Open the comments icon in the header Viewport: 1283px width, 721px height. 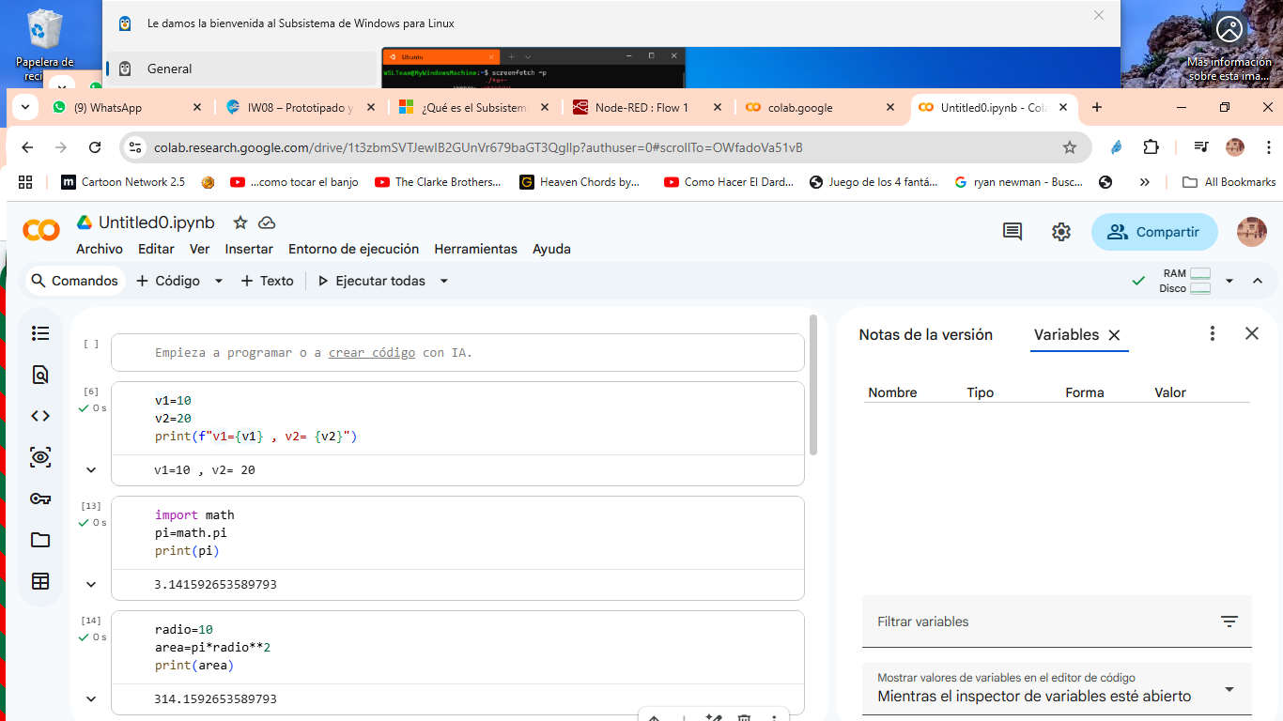(1012, 232)
